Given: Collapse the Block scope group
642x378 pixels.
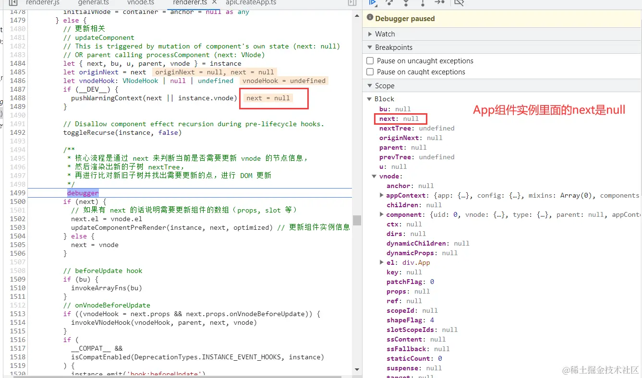Looking at the screenshot, I should click(x=369, y=99).
